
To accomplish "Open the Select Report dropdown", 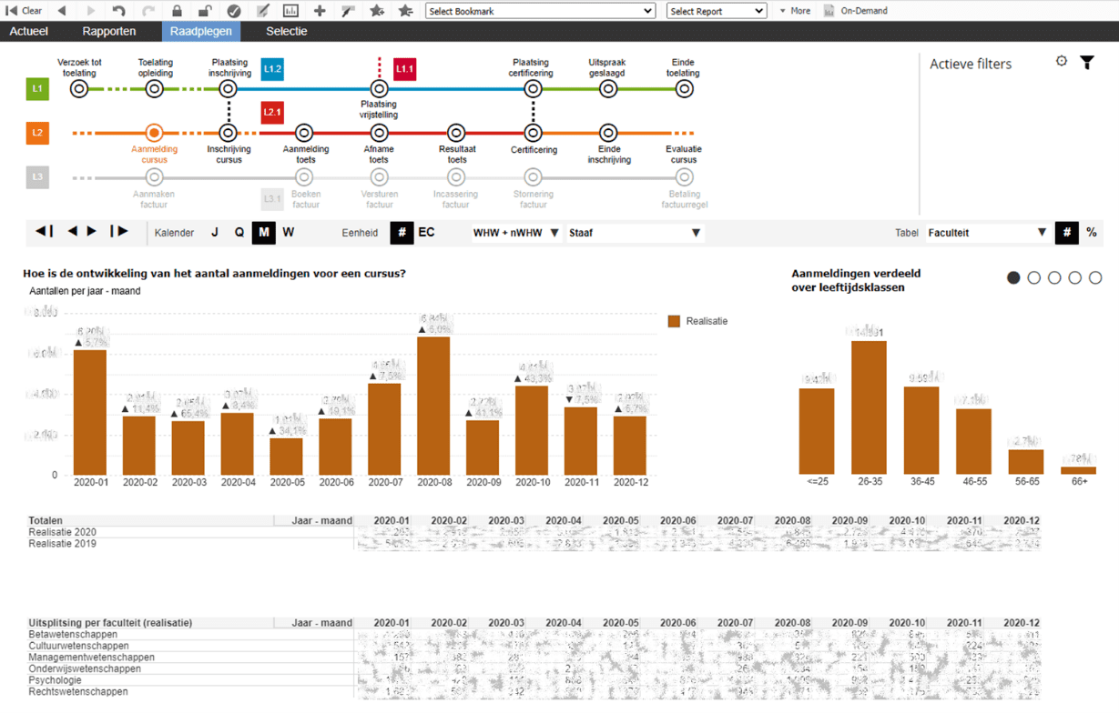I will (x=716, y=11).
